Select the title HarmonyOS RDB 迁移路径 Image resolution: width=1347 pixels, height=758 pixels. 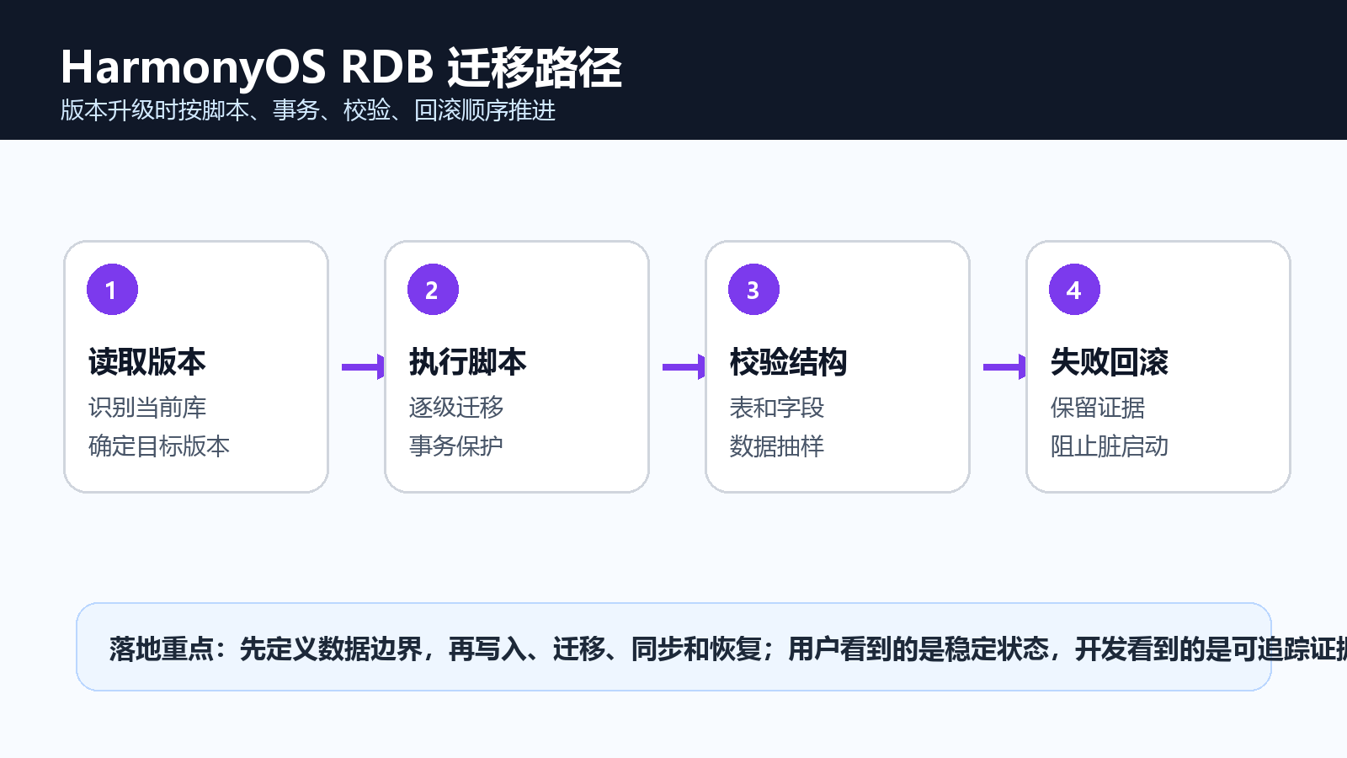click(341, 67)
